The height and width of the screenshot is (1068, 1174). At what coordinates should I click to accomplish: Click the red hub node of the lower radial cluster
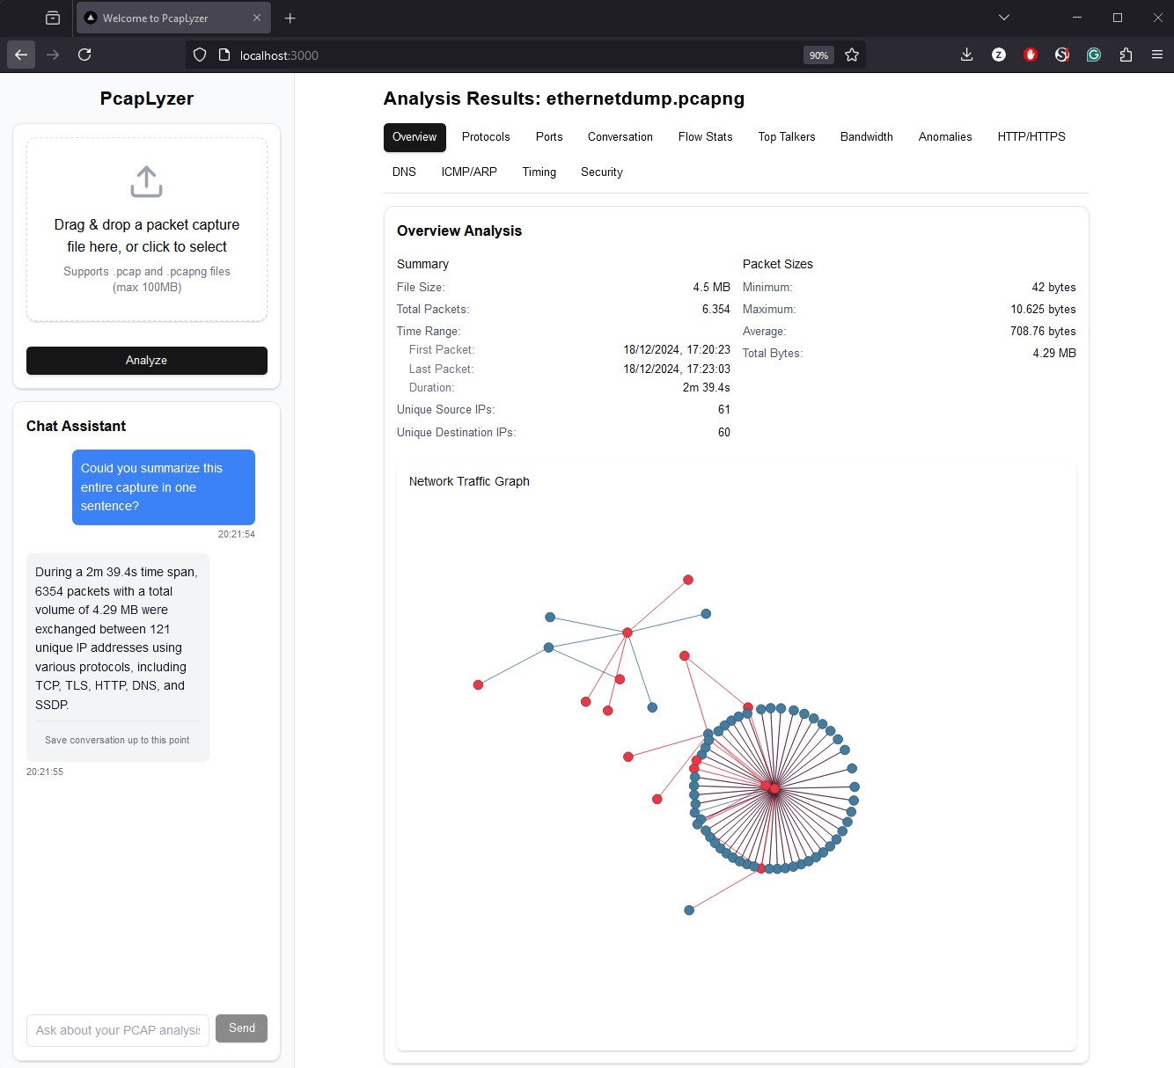[x=774, y=788]
